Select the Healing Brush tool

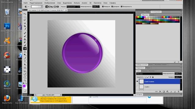tap(25, 33)
